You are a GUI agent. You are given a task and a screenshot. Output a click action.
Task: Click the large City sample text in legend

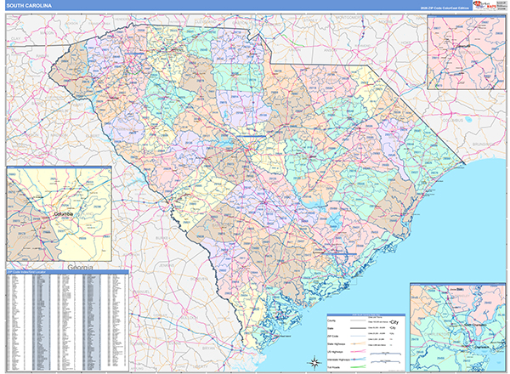[x=393, y=323]
